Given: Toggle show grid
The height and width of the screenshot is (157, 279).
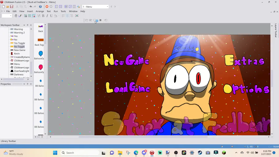Looking at the screenshot, I should 29,16.
